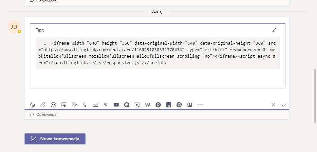Open the Praise badge icon
This screenshot has height=152, width=317.
pyautogui.click(x=85, y=105)
